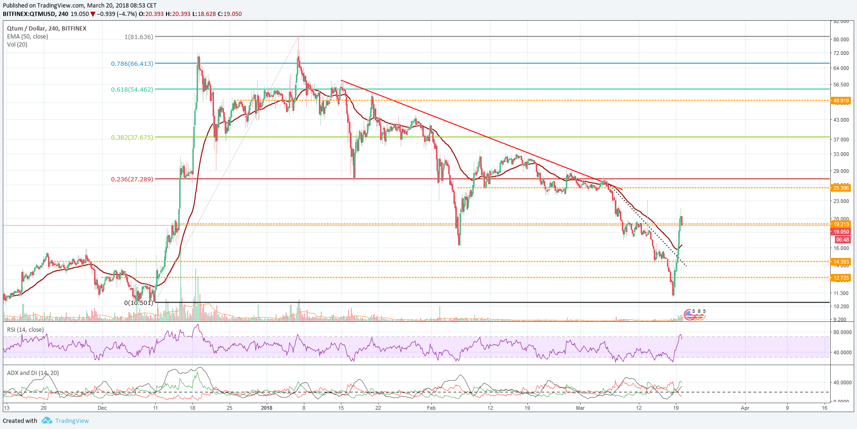
Task: Click the 23.000 tick on the price axis
Action: point(841,202)
